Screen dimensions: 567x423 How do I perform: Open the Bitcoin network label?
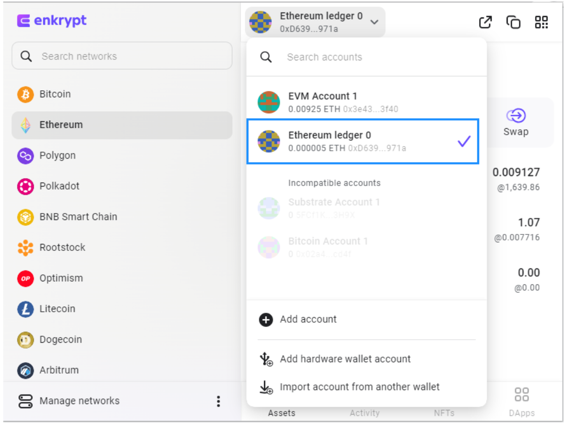click(55, 94)
